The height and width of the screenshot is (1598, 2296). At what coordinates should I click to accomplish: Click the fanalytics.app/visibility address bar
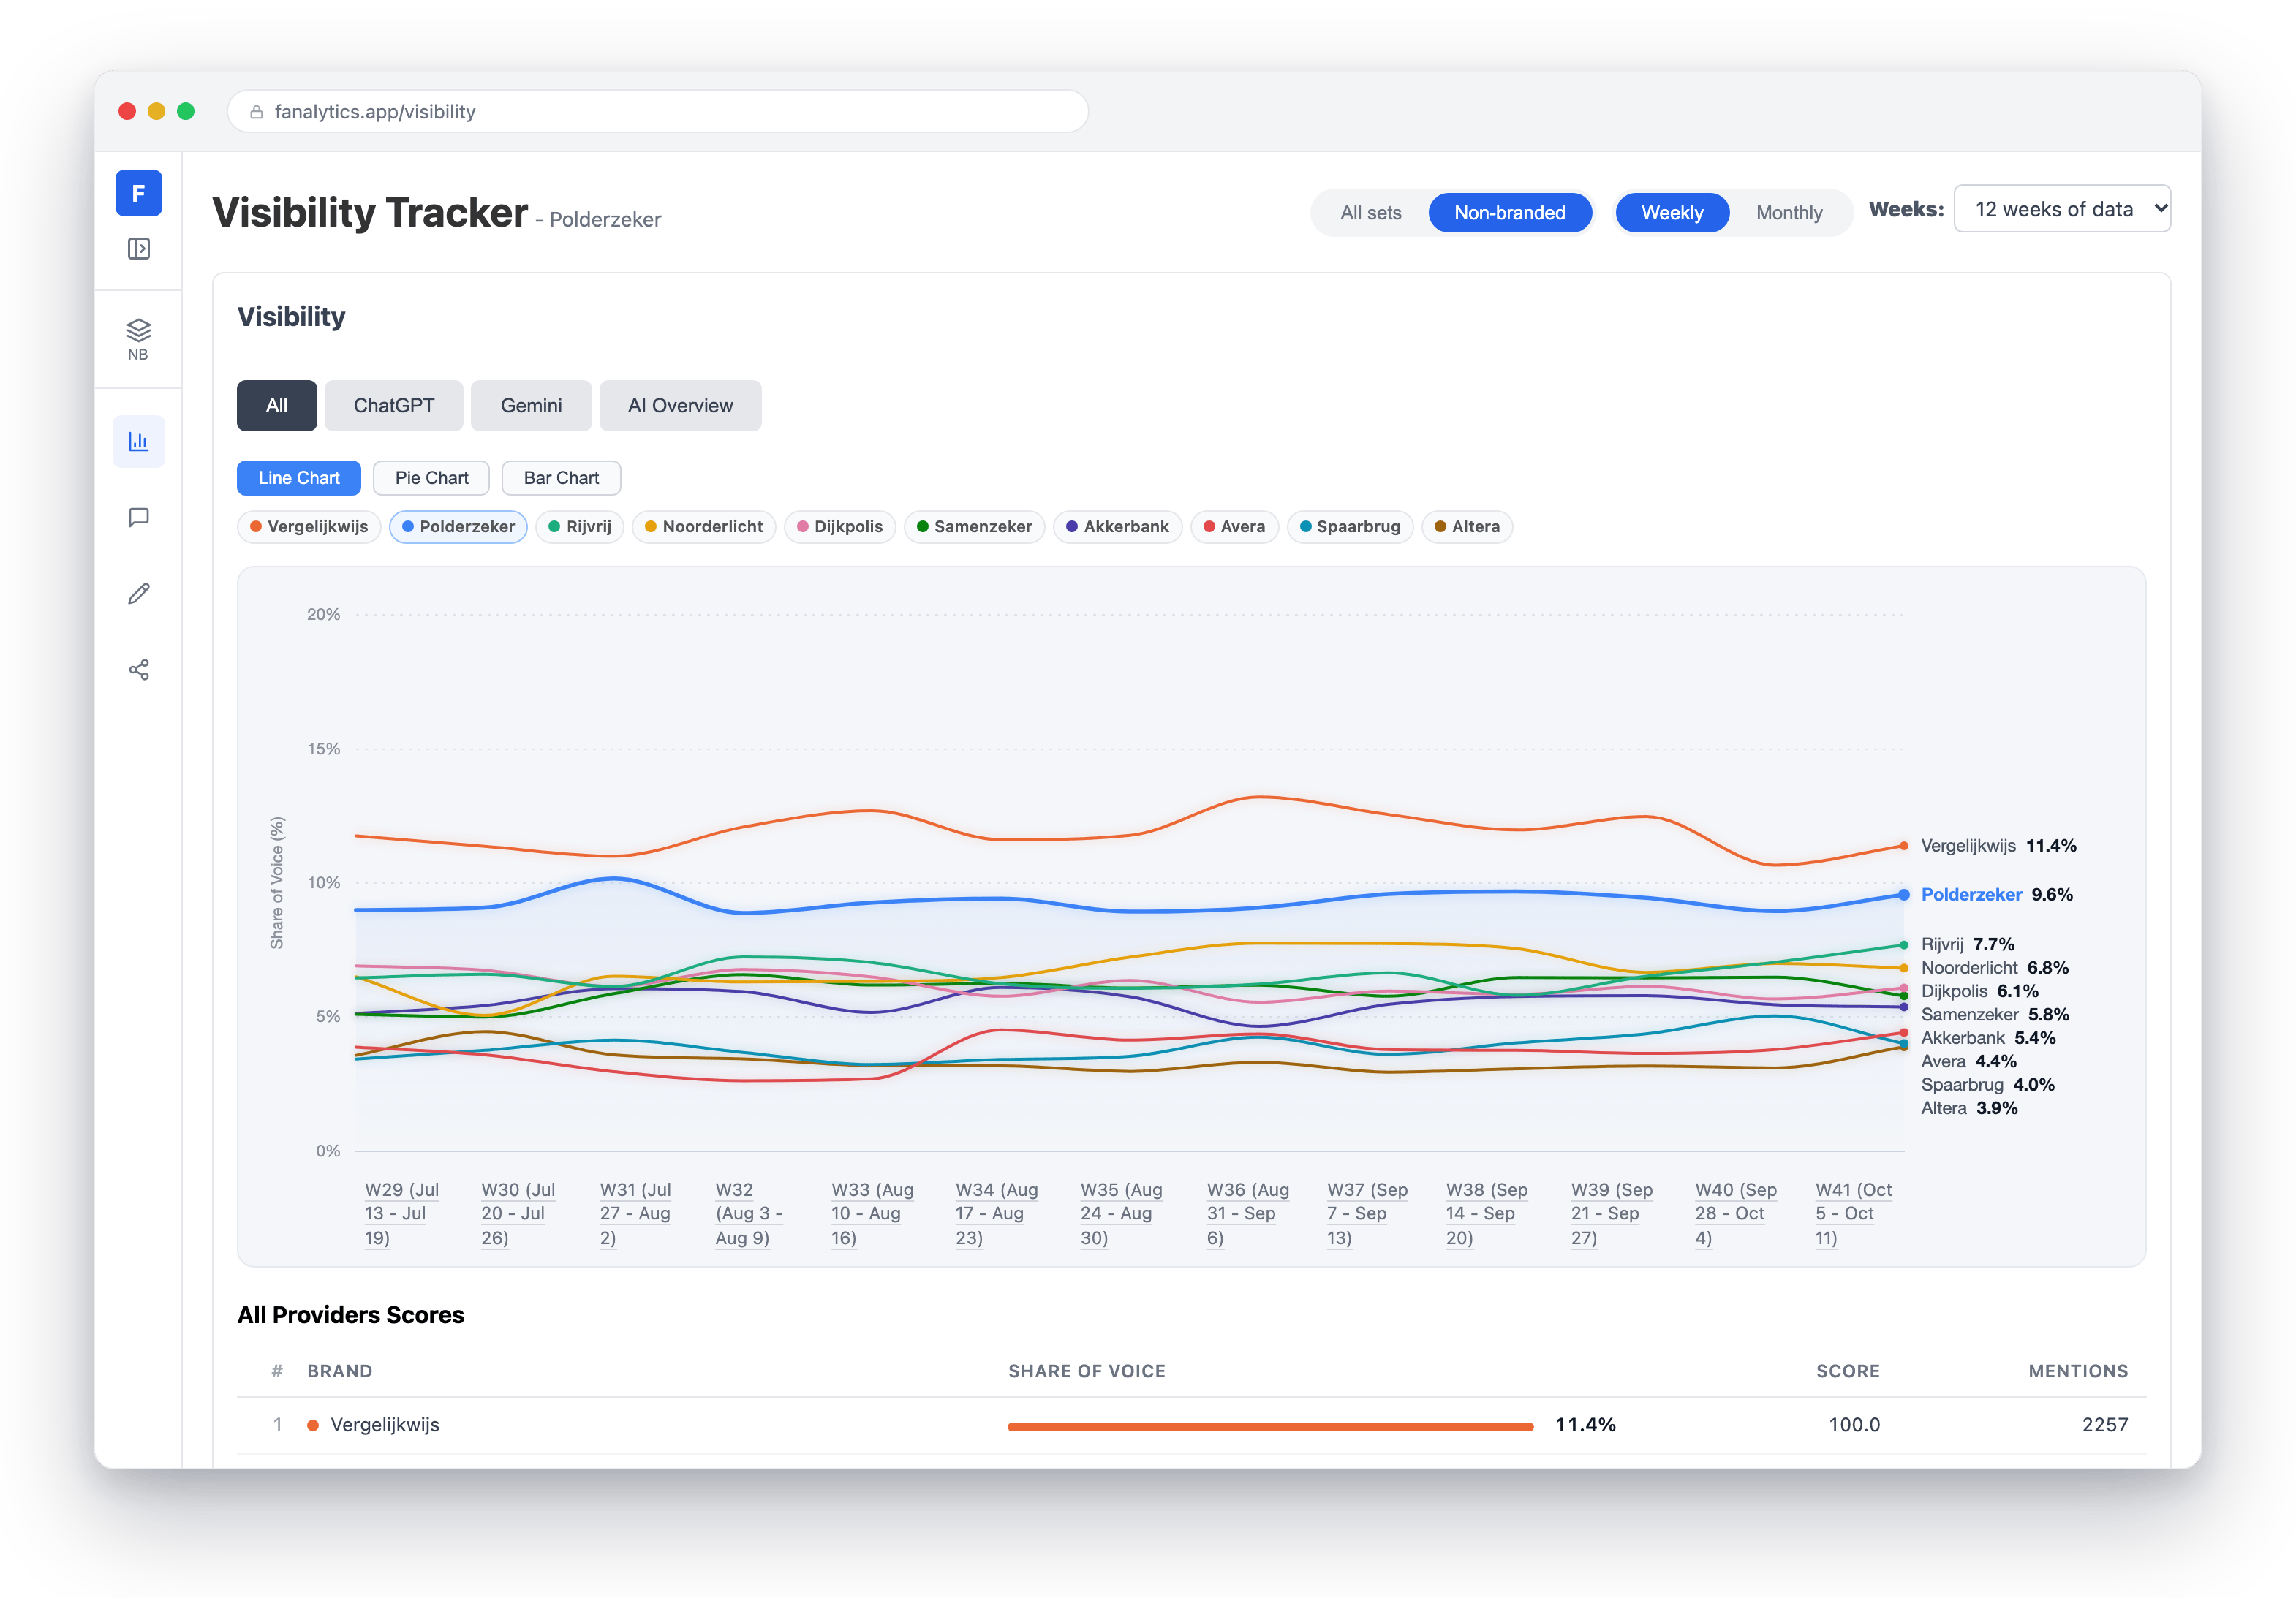pos(658,112)
